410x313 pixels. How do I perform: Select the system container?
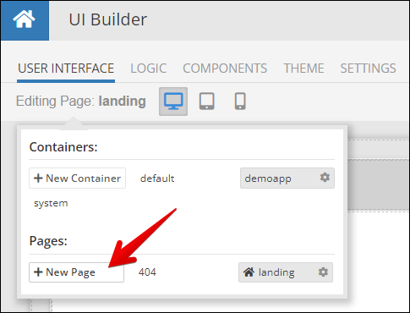(51, 203)
